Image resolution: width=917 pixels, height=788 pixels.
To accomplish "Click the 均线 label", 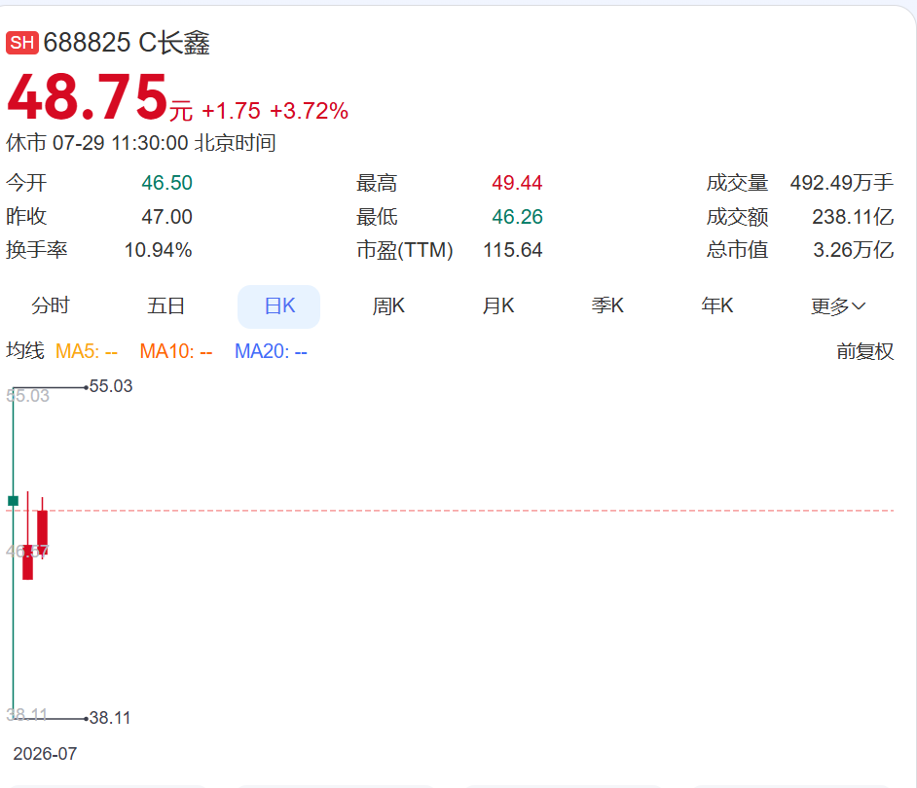I will 25,351.
